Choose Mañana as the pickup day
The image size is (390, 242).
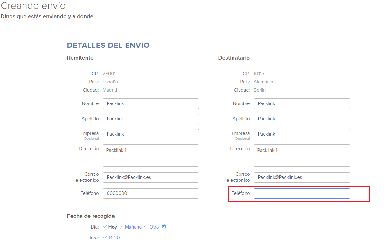133,227
